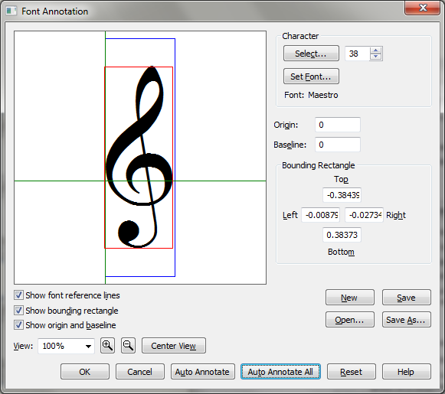Uncheck Show font reference lines
445x394 pixels.
[x=18, y=295]
